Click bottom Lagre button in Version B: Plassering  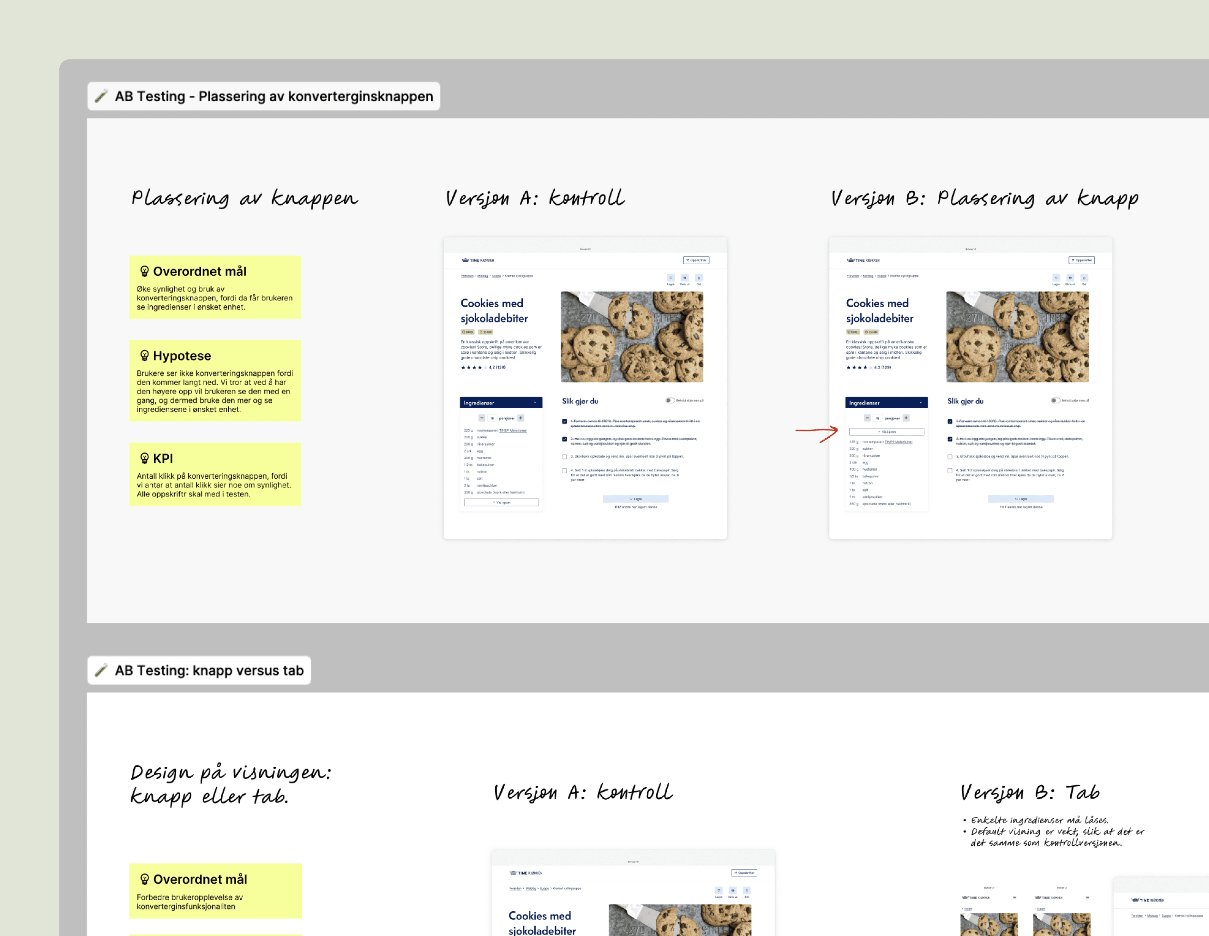point(1021,499)
